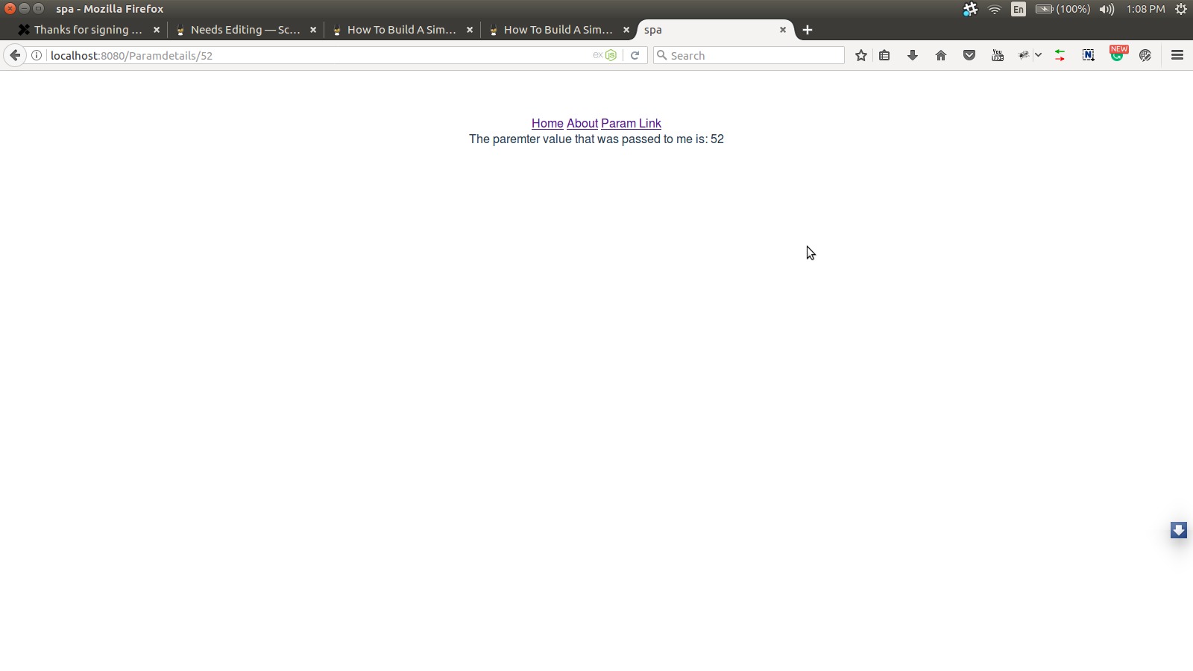Close the second 'How To Build A Sim...' tab

(x=626, y=30)
